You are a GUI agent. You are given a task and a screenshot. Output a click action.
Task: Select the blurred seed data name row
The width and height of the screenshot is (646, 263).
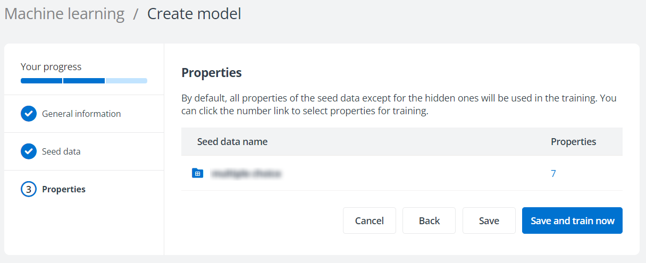click(x=246, y=173)
